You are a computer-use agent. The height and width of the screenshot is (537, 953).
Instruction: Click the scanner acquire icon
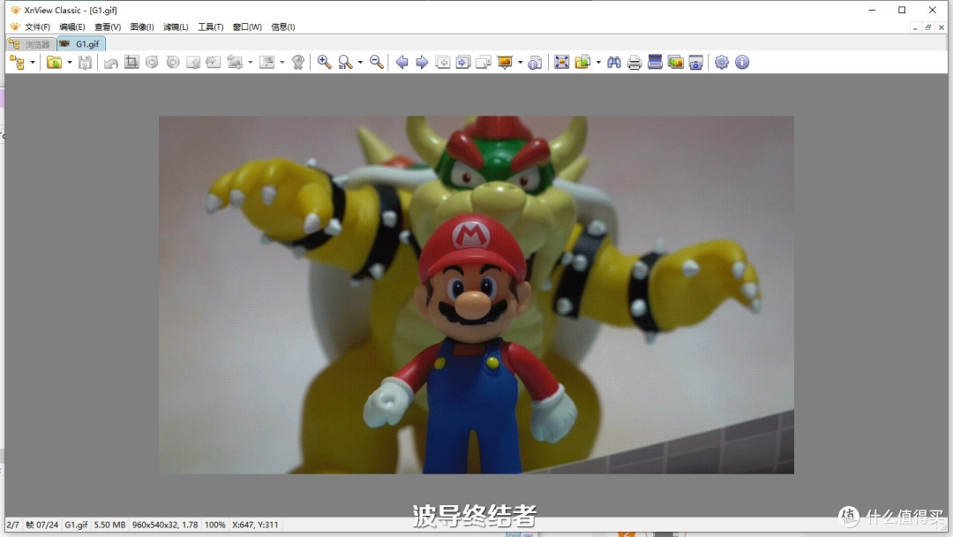coord(655,62)
